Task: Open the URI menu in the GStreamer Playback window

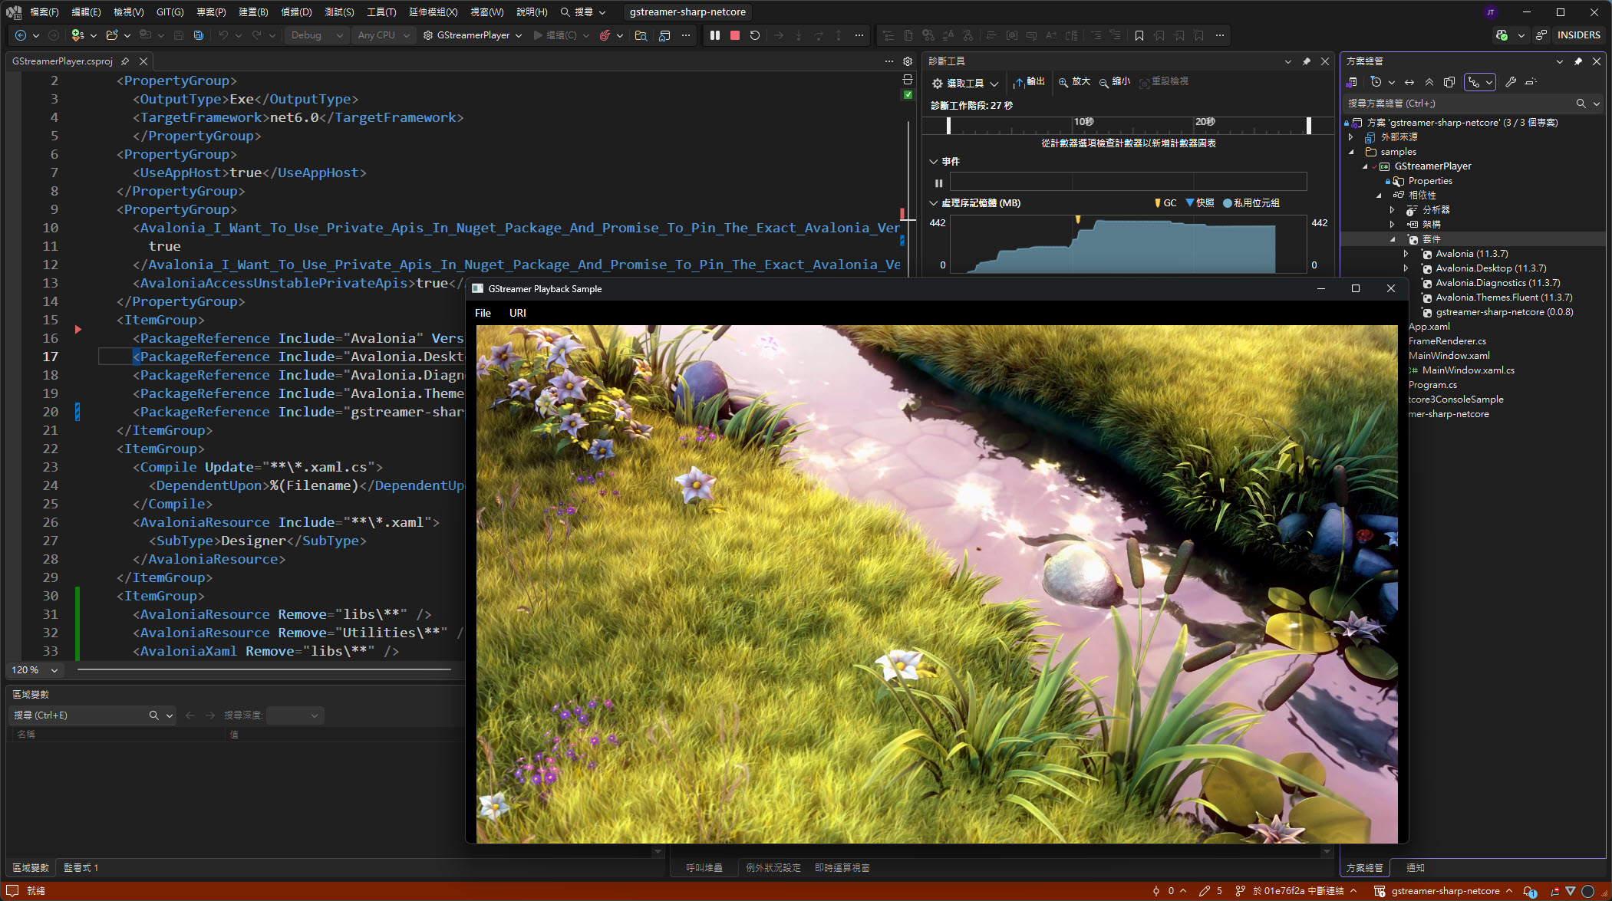Action: coord(517,313)
